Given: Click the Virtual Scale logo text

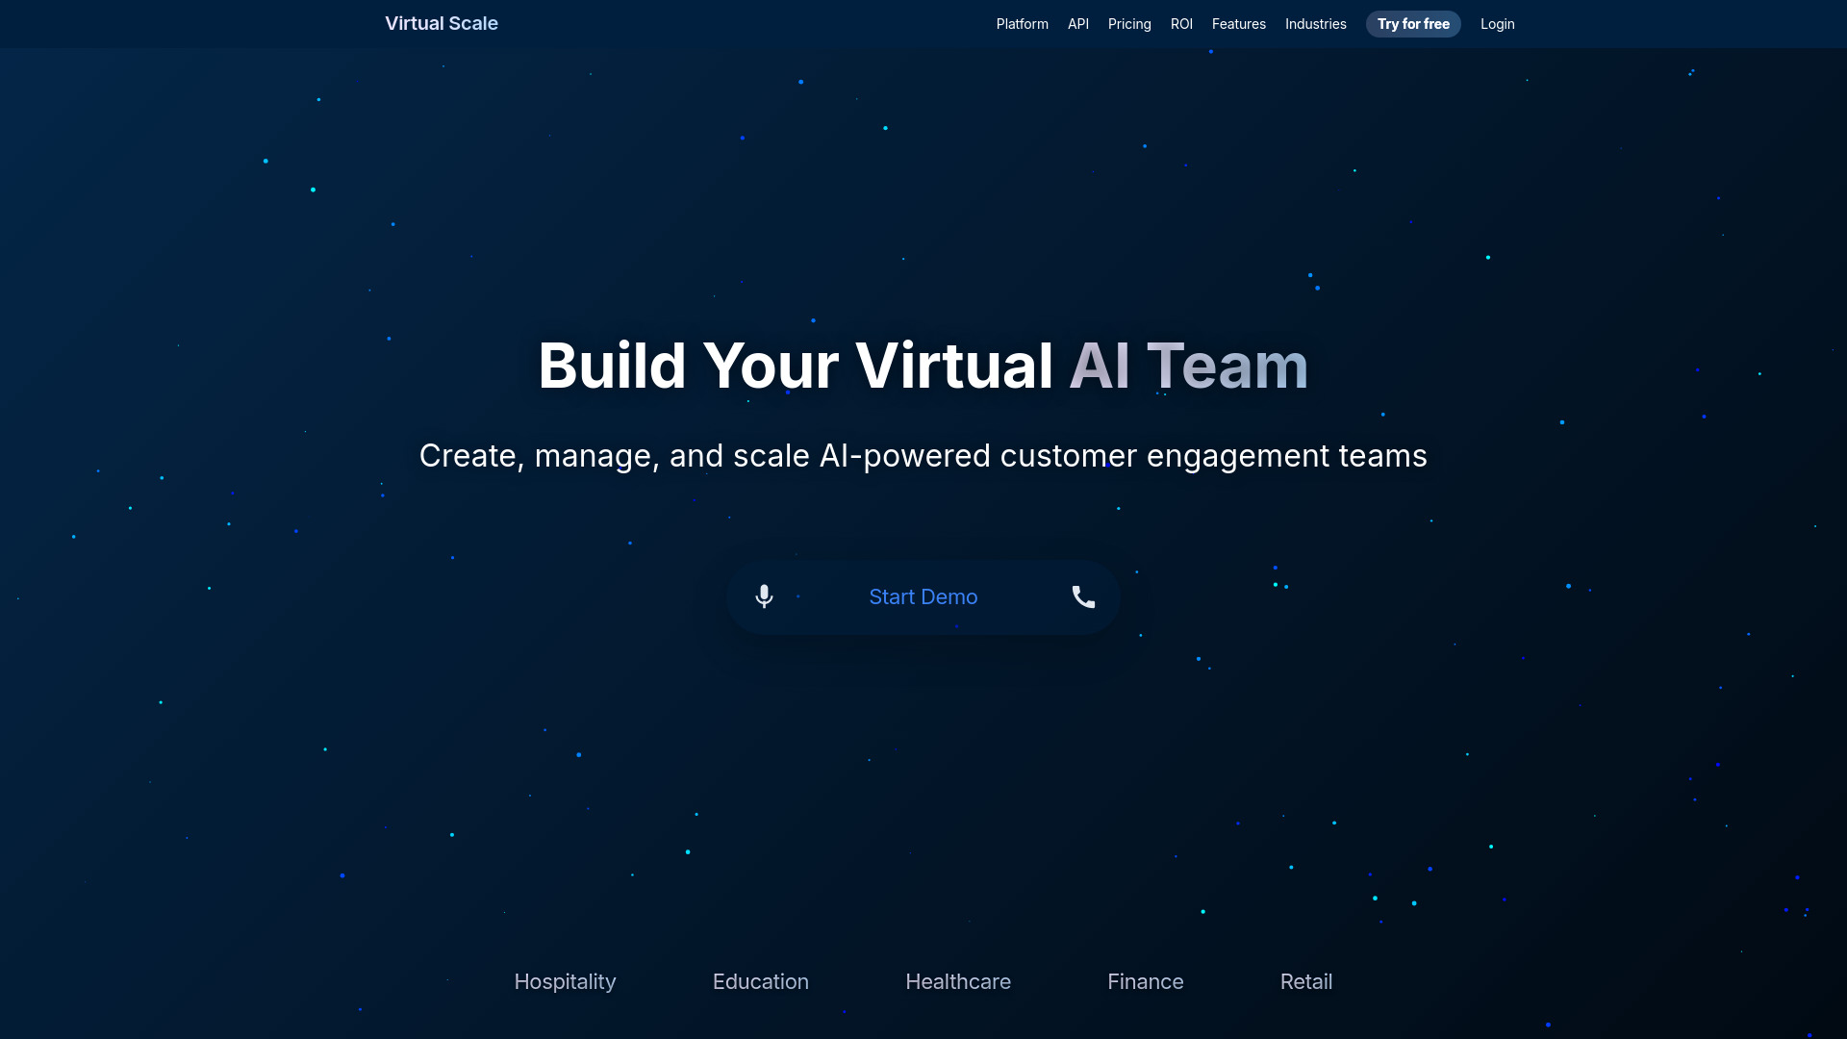Looking at the screenshot, I should (x=442, y=23).
